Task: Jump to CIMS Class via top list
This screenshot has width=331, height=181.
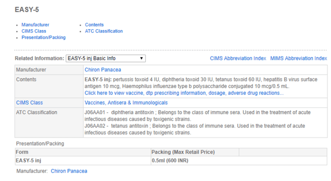Action: [x=34, y=31]
